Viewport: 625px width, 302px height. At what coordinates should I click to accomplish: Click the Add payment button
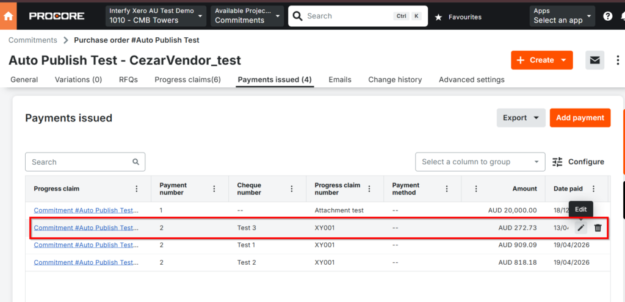point(580,118)
